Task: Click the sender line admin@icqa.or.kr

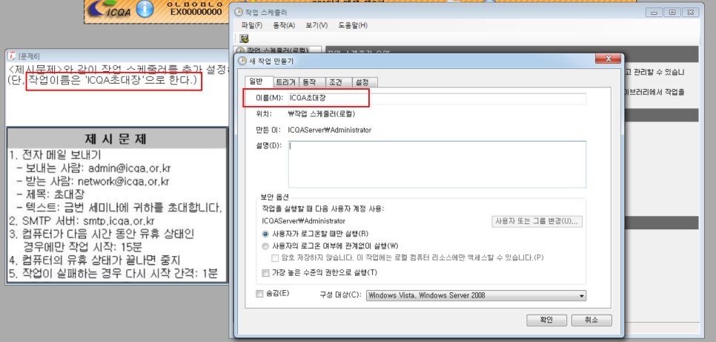Action: (x=93, y=168)
